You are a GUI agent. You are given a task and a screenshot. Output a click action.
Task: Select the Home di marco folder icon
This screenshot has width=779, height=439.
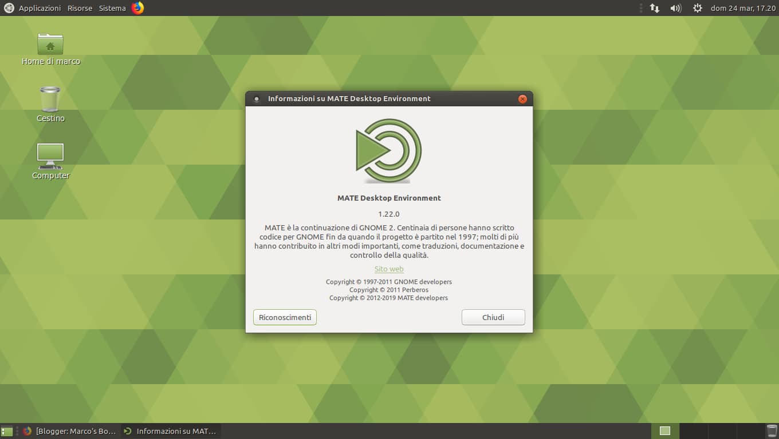pos(50,44)
